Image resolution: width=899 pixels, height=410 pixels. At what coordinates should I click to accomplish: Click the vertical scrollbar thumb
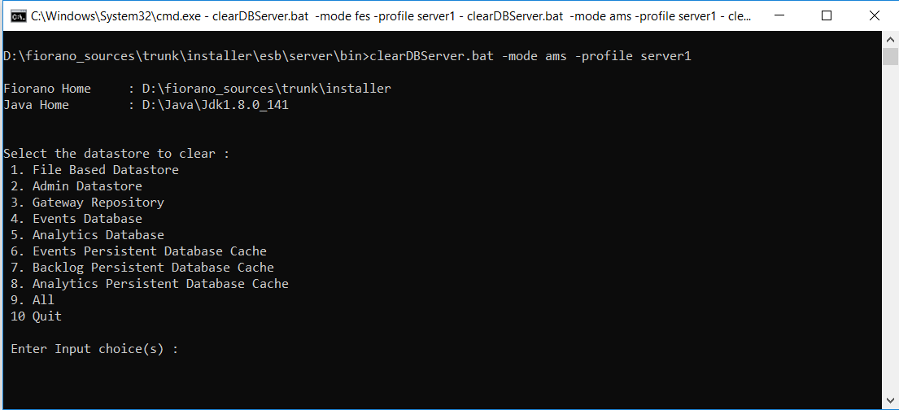click(x=890, y=56)
